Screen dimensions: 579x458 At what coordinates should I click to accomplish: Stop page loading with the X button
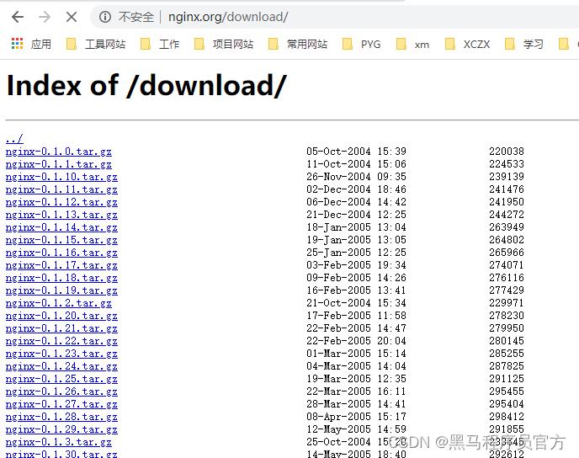point(72,17)
